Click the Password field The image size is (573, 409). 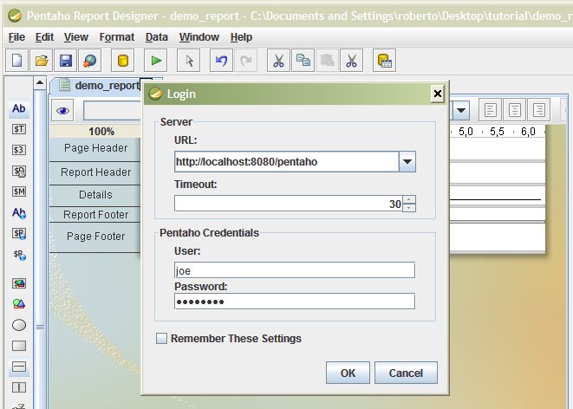click(295, 302)
